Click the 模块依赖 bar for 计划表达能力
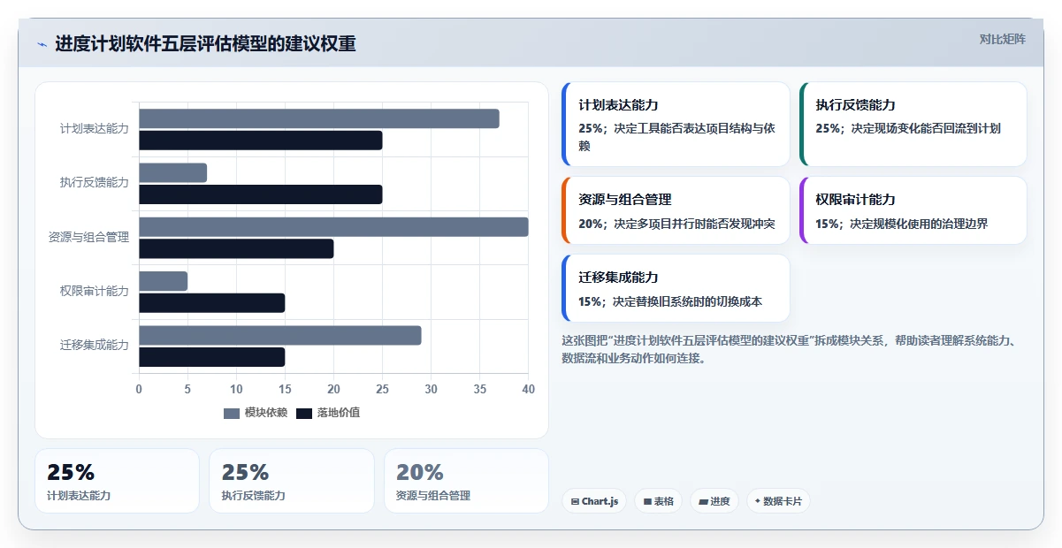 click(x=319, y=118)
